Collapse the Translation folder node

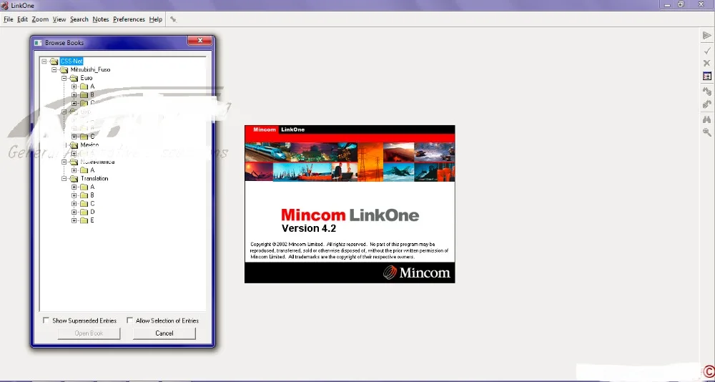pos(64,178)
